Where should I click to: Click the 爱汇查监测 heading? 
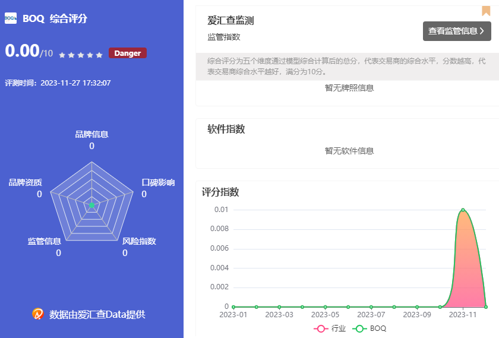230,21
